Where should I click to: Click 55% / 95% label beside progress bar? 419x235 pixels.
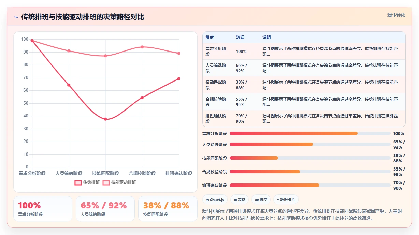pyautogui.click(x=399, y=172)
